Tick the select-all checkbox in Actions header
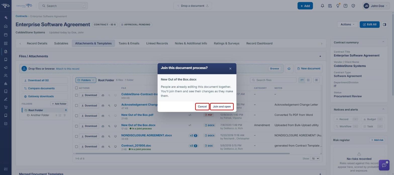The width and height of the screenshot is (394, 175). [76, 88]
